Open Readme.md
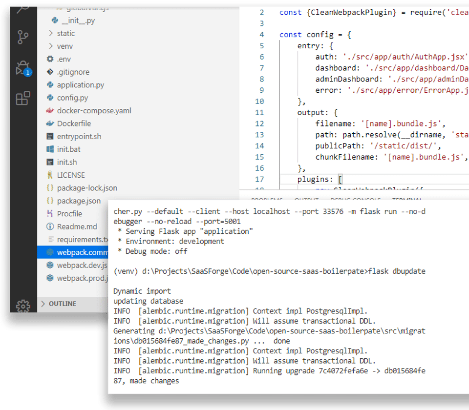 77,226
